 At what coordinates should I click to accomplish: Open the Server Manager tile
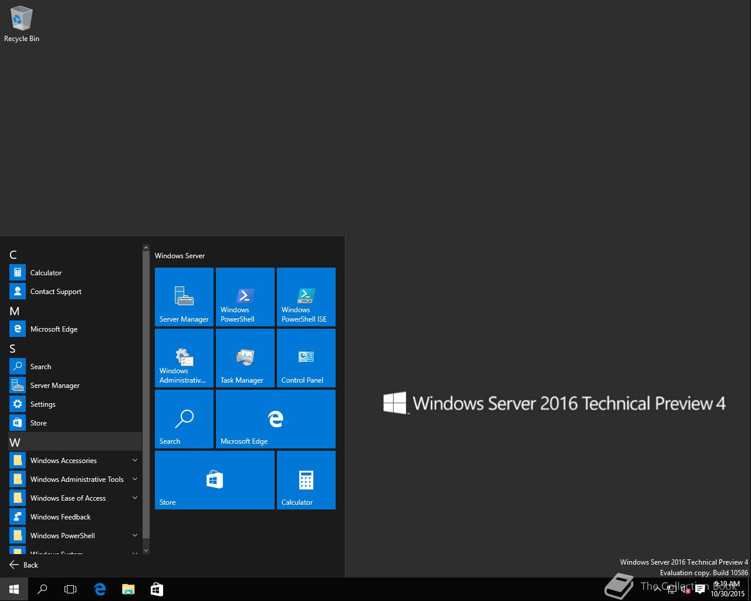click(184, 297)
